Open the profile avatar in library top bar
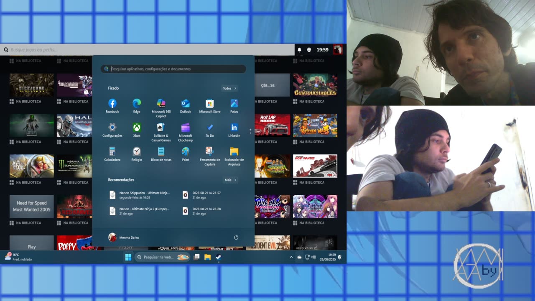The width and height of the screenshot is (535, 301). [338, 50]
